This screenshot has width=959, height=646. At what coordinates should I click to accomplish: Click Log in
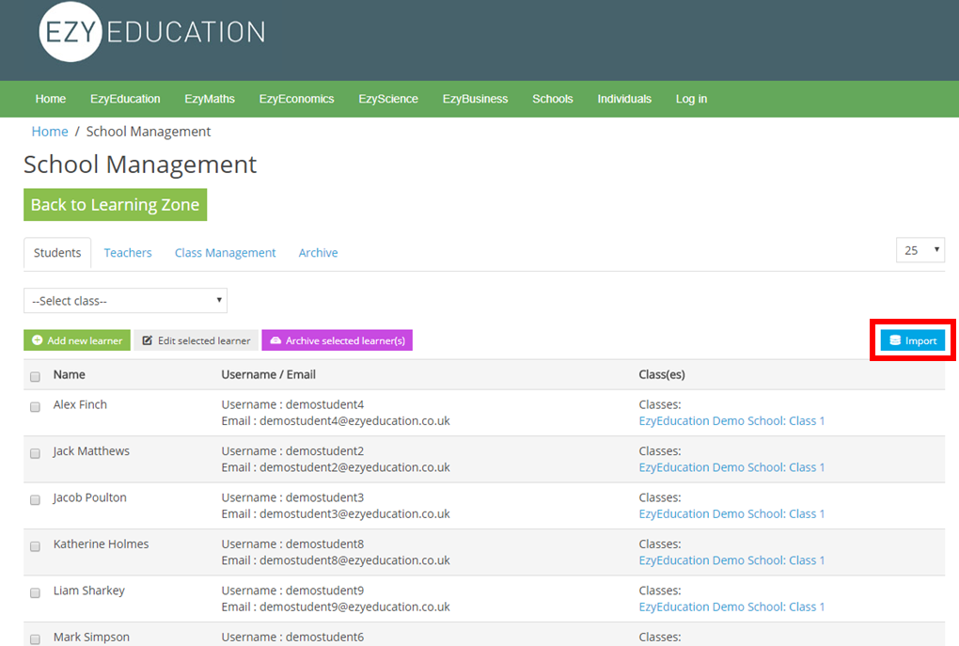(x=691, y=99)
